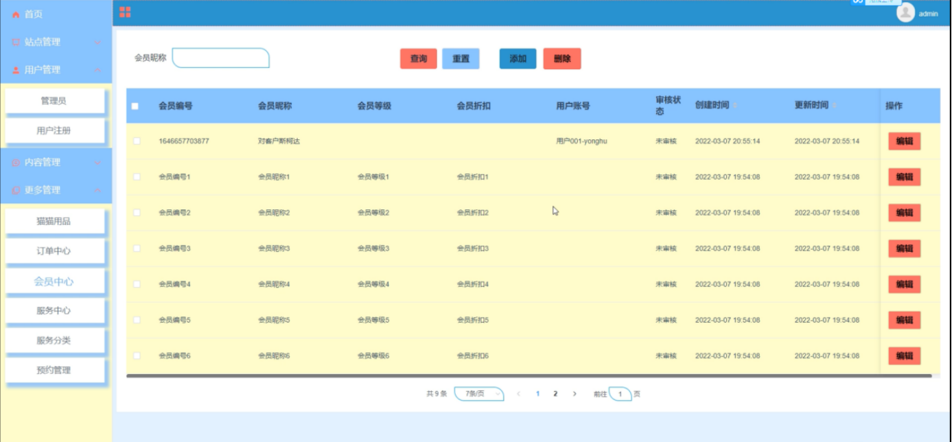952x442 pixels.
Task: Open the 订单中心 menu item
Action: point(55,251)
